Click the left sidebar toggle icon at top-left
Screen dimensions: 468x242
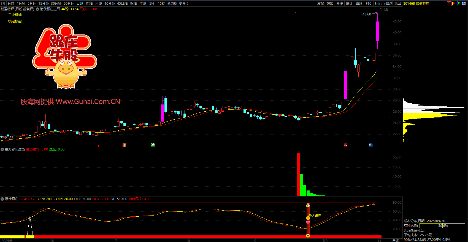coord(3,4)
